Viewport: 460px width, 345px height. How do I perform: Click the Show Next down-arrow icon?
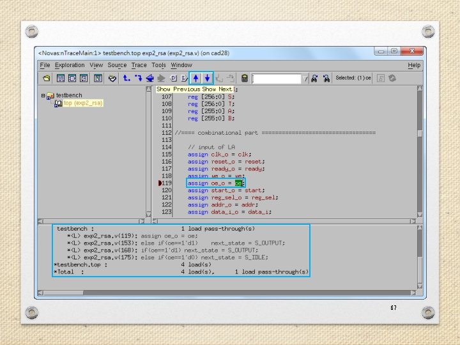(x=208, y=78)
